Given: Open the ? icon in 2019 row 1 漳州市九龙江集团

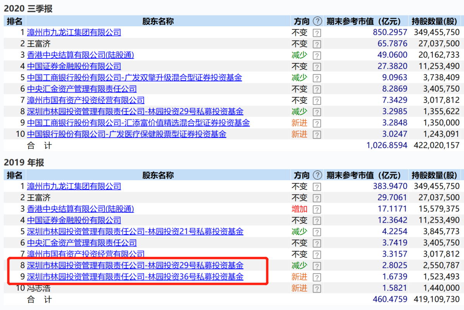Looking at the screenshot, I should pos(317,187).
